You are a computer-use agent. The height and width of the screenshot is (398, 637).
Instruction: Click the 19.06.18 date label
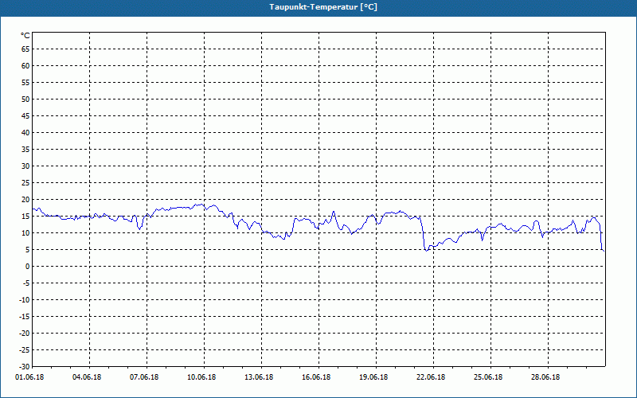[373, 377]
